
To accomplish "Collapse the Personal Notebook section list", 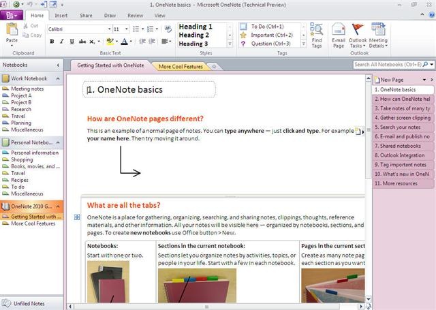I will point(58,142).
